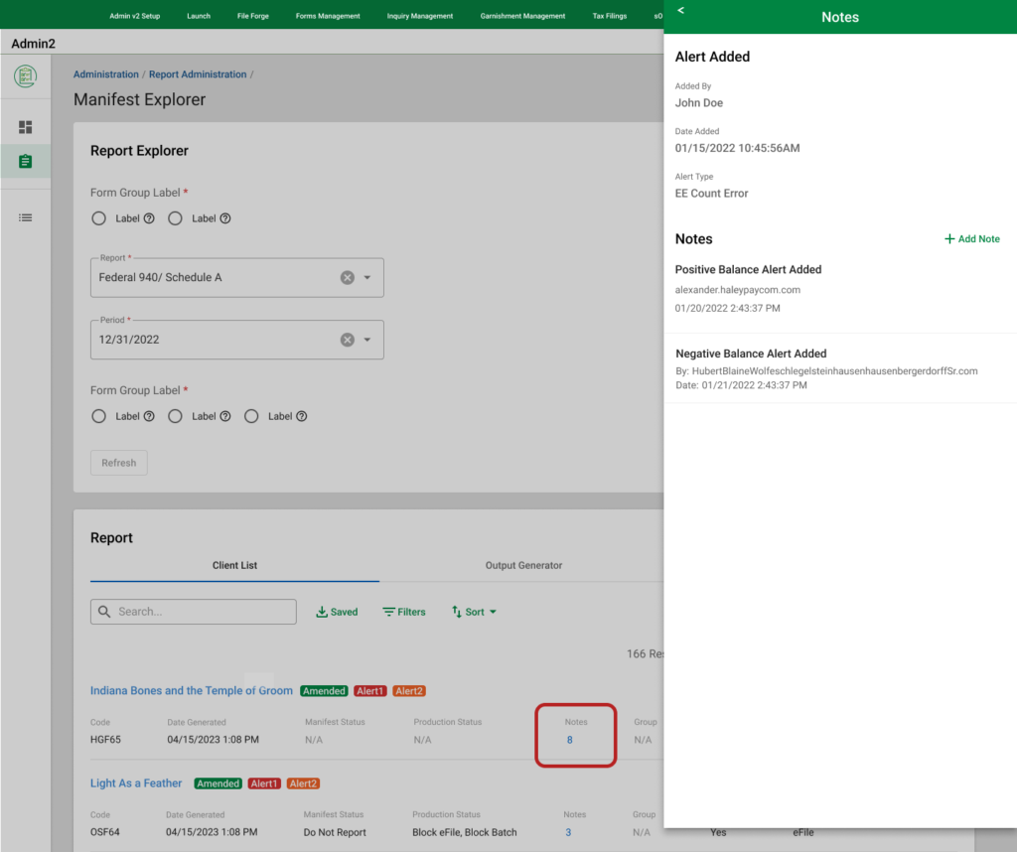Screen dimensions: 1017x852
Task: Click the Block eFile, Block Batch production status
Action: coord(465,832)
